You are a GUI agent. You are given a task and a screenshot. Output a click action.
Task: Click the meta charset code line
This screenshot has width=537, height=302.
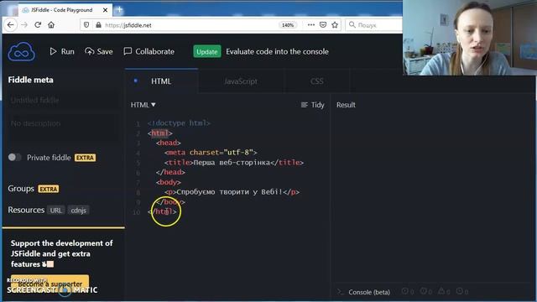(x=211, y=153)
